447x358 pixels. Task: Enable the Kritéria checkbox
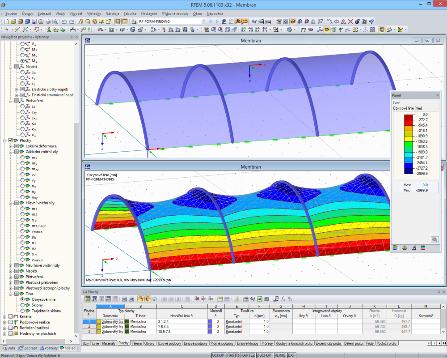(11, 316)
